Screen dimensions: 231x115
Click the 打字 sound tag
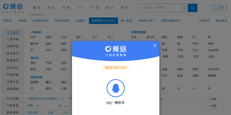pos(33,37)
